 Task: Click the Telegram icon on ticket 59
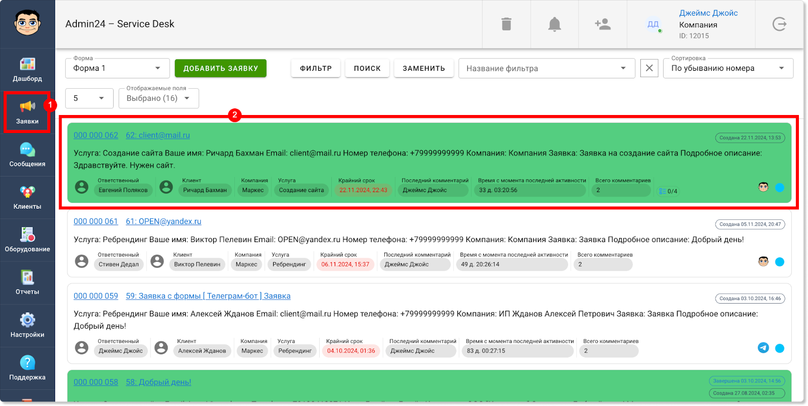click(x=764, y=347)
